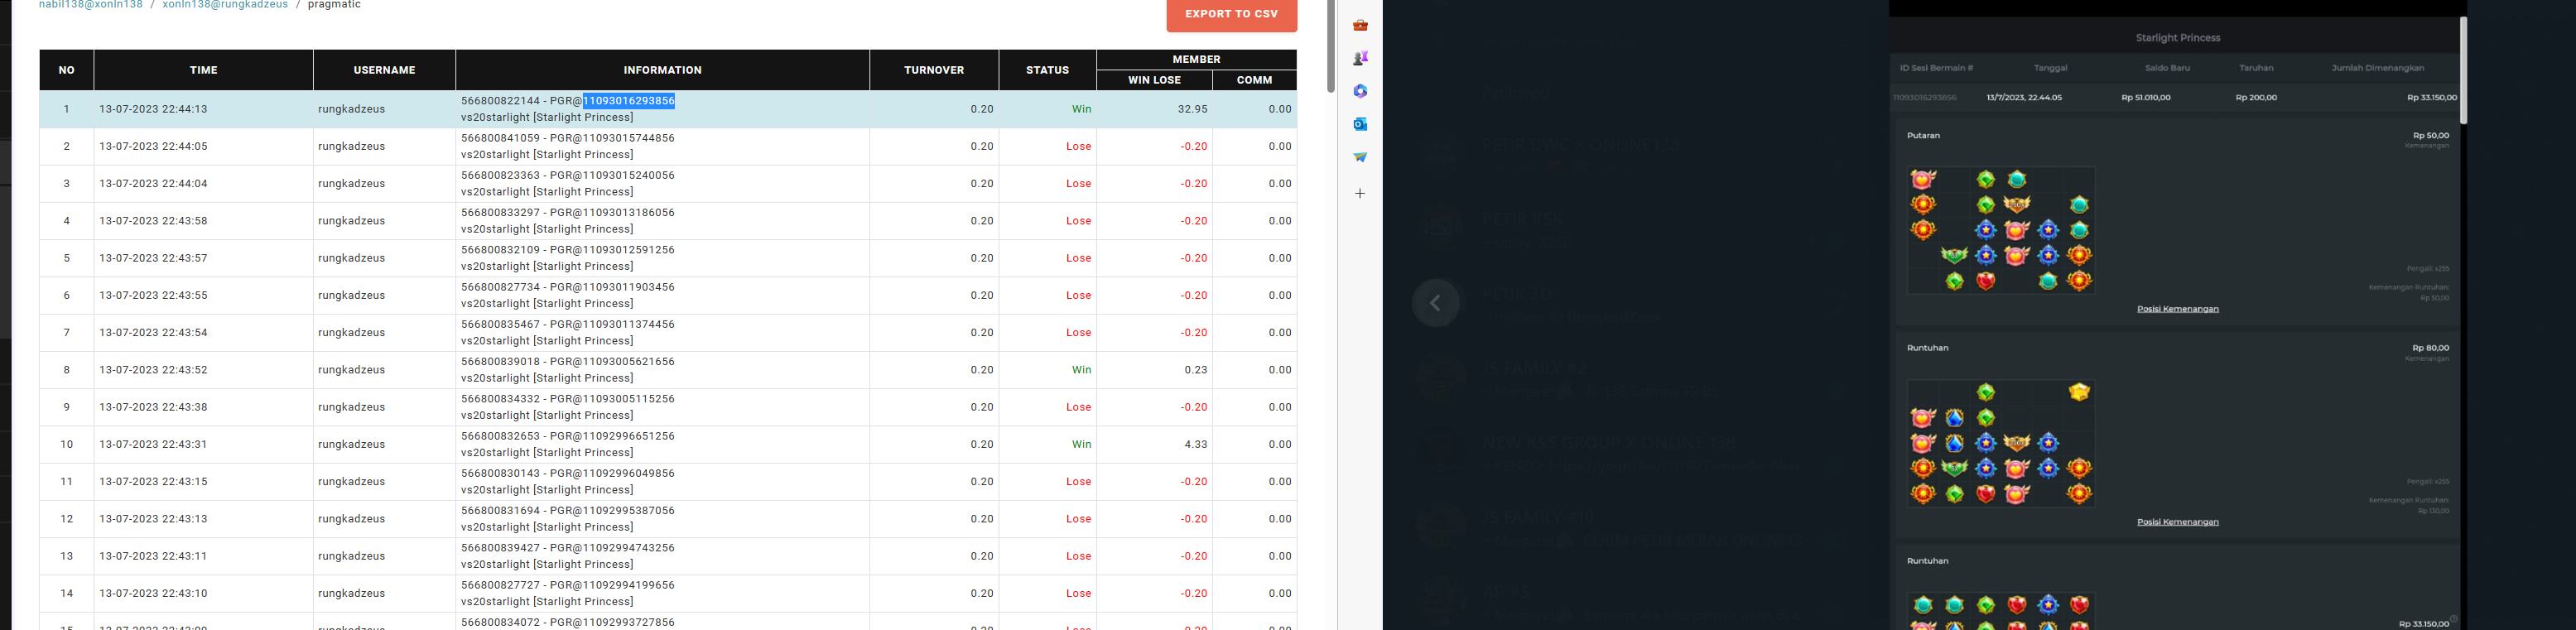Click the INFORMATION column header
Image resolution: width=2576 pixels, height=630 pixels.
tap(662, 70)
